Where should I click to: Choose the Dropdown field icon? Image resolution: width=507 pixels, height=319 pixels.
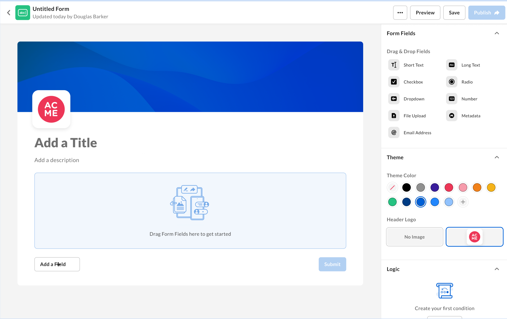pyautogui.click(x=394, y=99)
